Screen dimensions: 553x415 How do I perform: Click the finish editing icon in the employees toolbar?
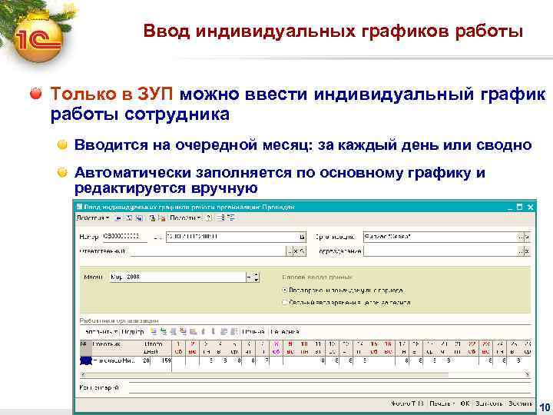pyautogui.click(x=193, y=332)
